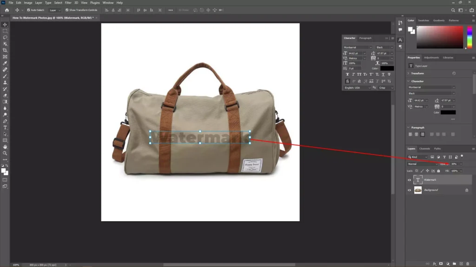Image resolution: width=476 pixels, height=267 pixels.
Task: Toggle Underline in the Character panel
Action: pos(383,75)
